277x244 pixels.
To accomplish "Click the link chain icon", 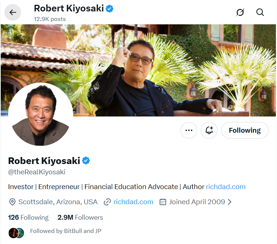I will [x=107, y=202].
